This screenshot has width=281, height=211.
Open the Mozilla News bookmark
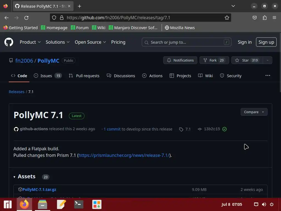[x=180, y=28]
